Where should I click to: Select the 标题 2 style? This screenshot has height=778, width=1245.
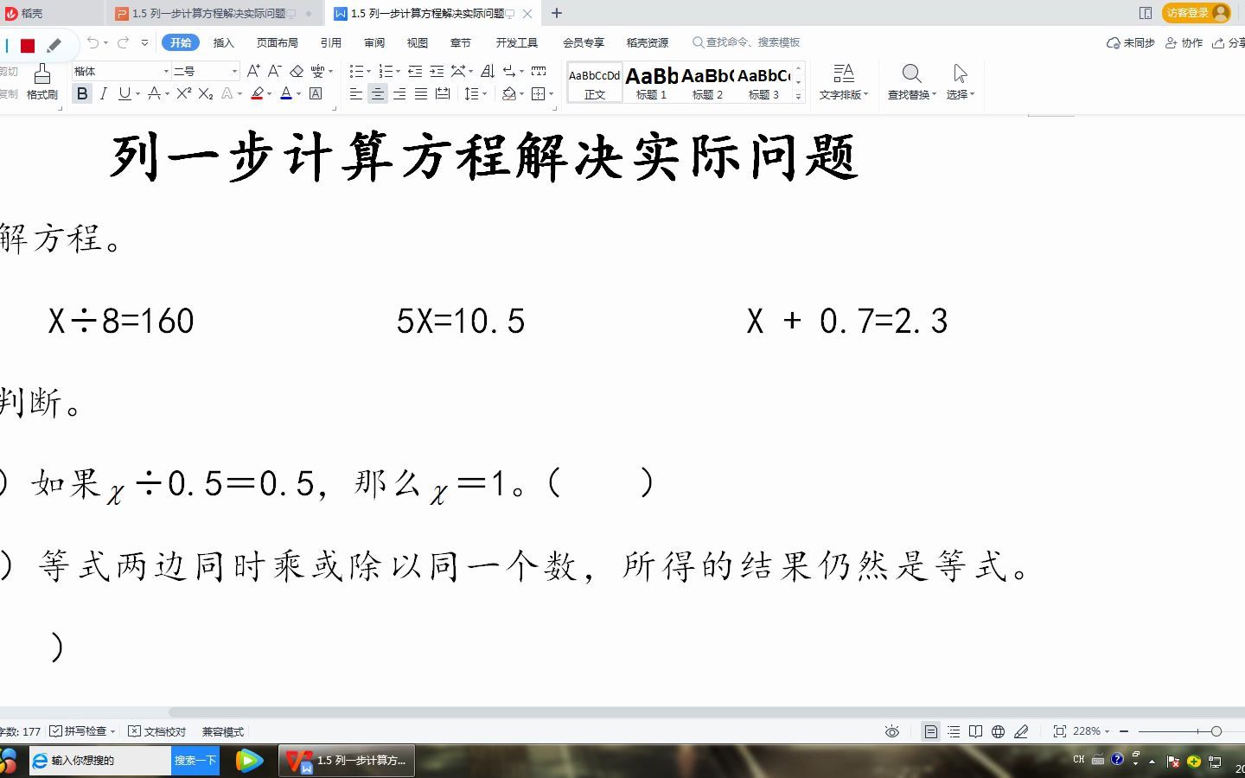click(707, 84)
